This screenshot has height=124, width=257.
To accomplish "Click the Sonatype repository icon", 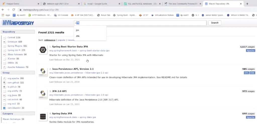I will (5, 42).
